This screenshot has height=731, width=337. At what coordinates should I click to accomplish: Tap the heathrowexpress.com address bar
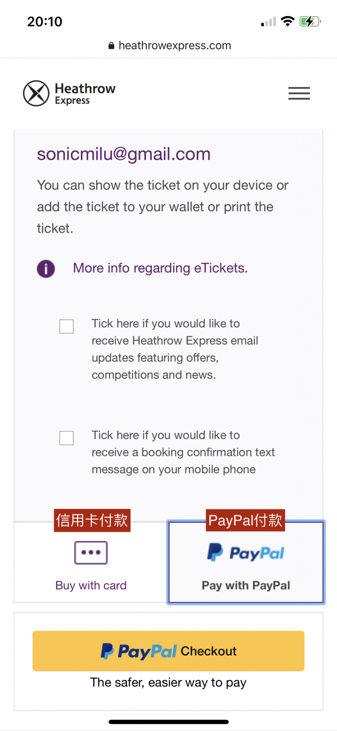(175, 46)
